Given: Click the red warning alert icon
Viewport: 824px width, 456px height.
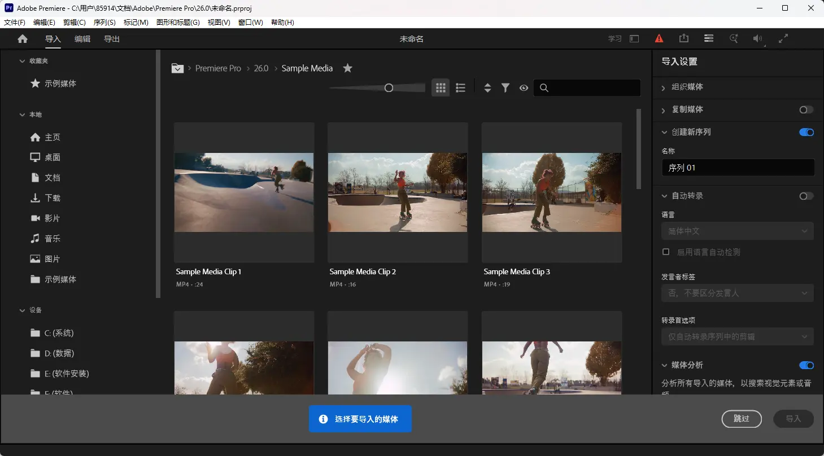Looking at the screenshot, I should coord(659,39).
